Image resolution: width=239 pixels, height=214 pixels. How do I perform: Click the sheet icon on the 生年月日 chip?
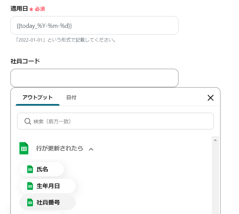pos(30,186)
